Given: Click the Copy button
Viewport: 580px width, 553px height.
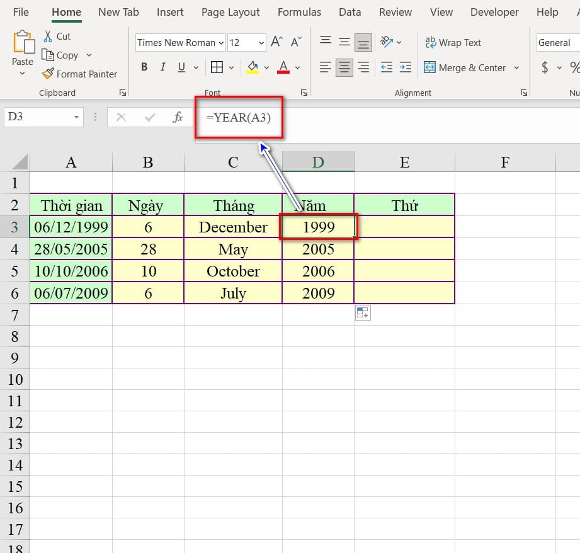Looking at the screenshot, I should (60, 55).
